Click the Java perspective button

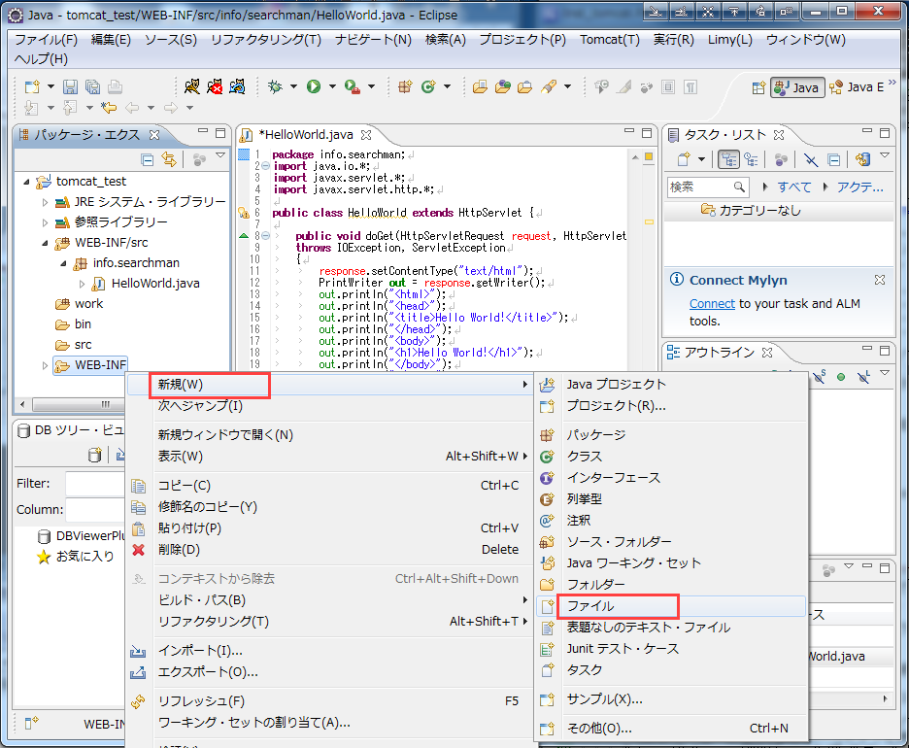pos(797,87)
